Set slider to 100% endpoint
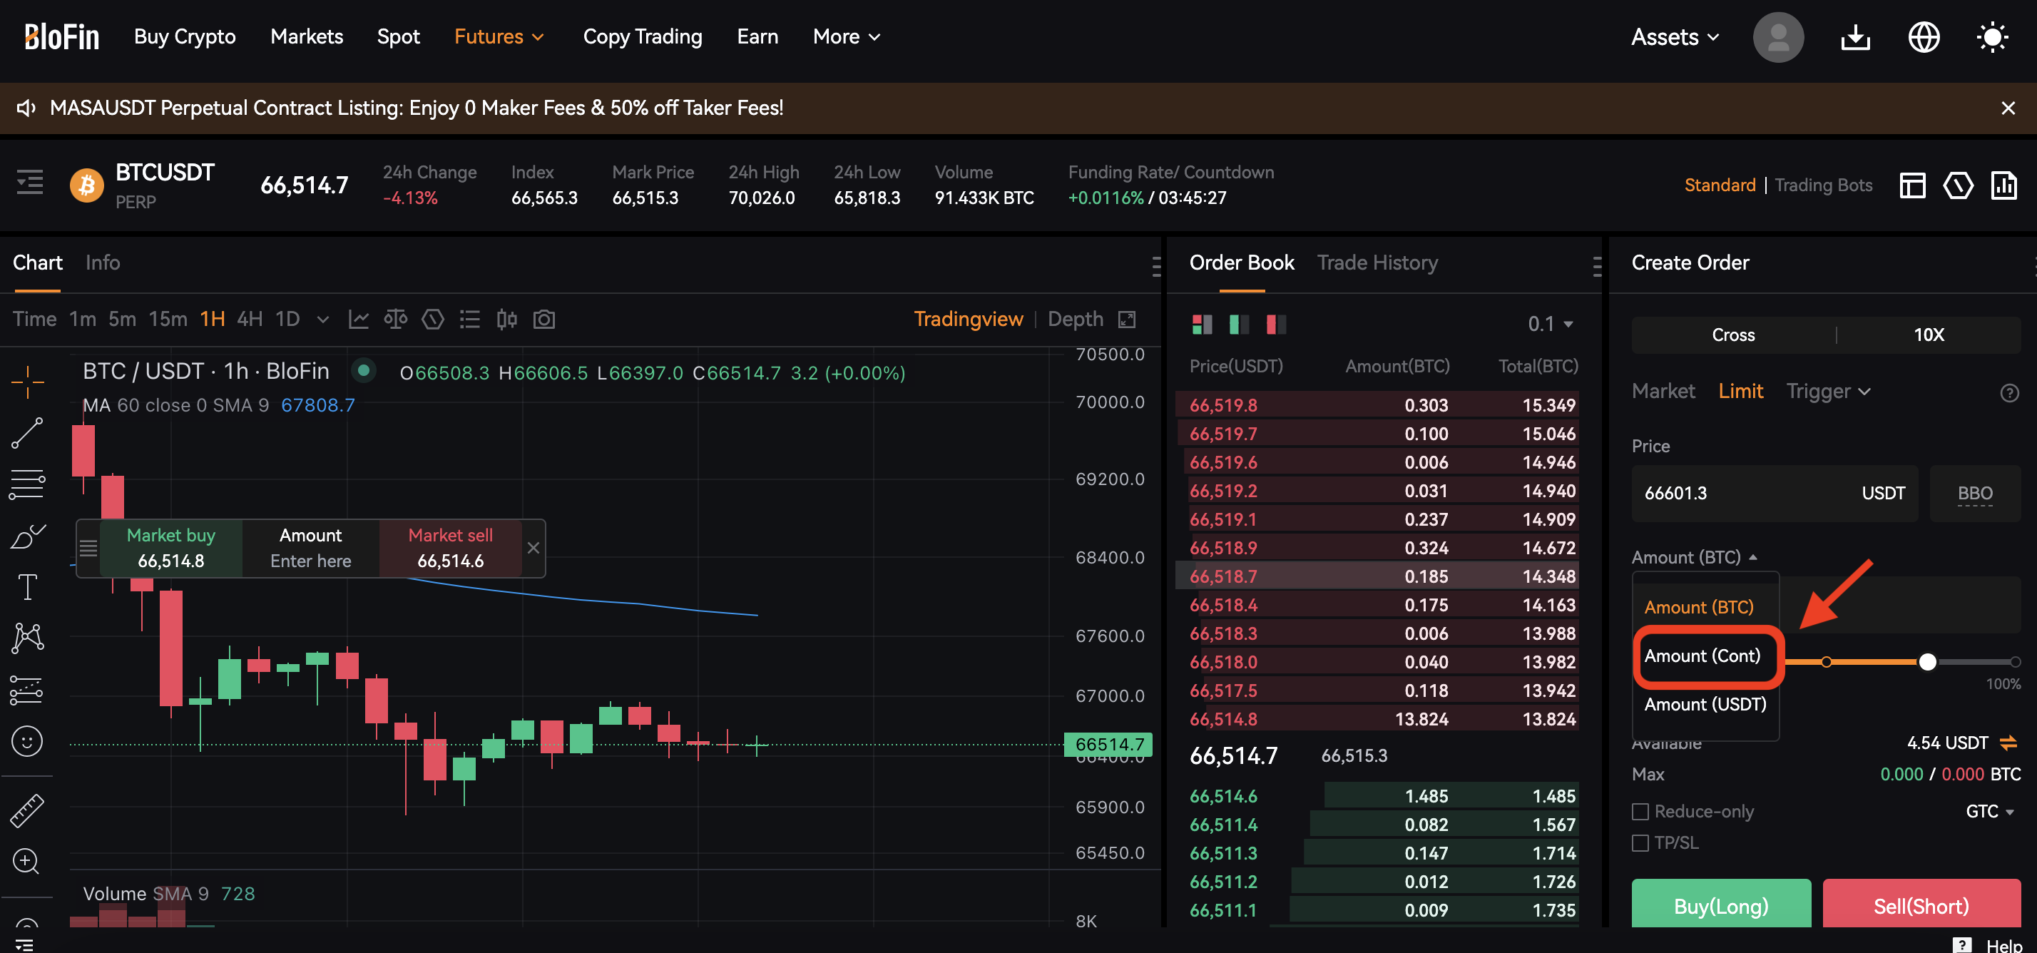The width and height of the screenshot is (2037, 953). pos(2015,662)
